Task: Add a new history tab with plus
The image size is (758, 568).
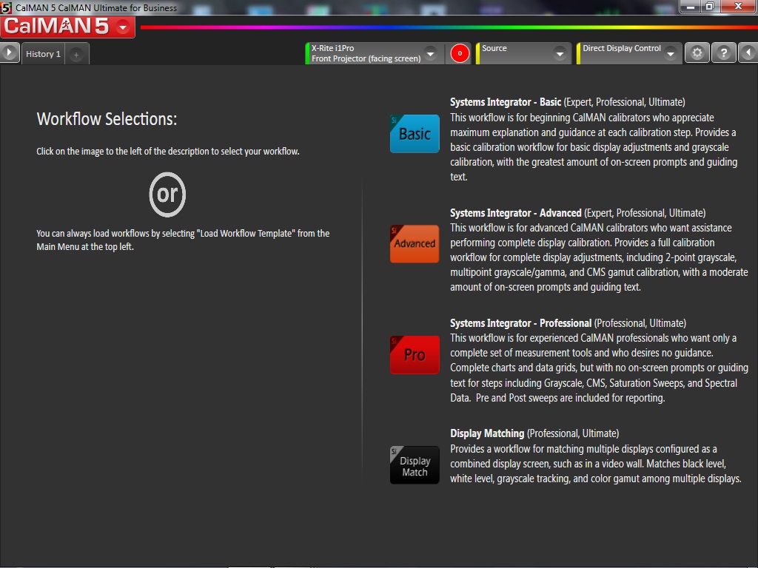Action: tap(76, 54)
